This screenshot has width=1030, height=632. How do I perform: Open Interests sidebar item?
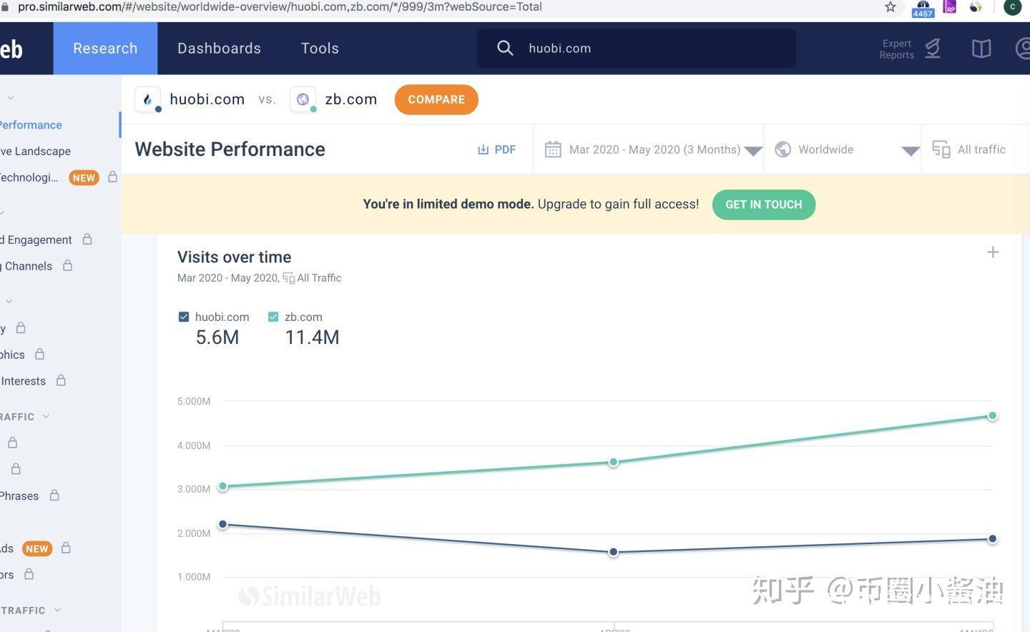click(x=23, y=381)
